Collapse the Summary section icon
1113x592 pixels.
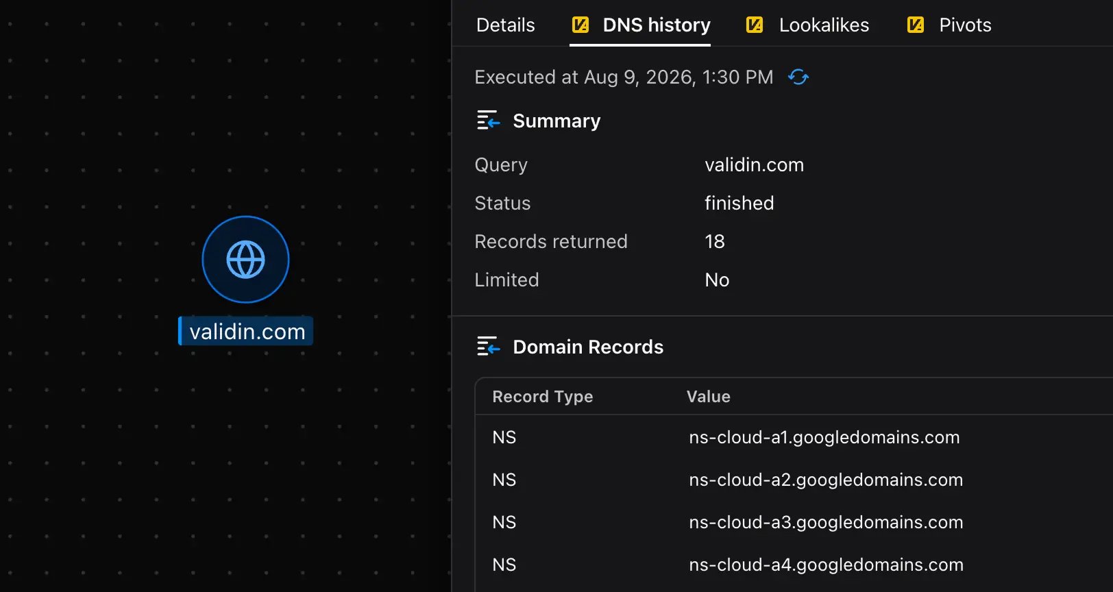pyautogui.click(x=489, y=121)
